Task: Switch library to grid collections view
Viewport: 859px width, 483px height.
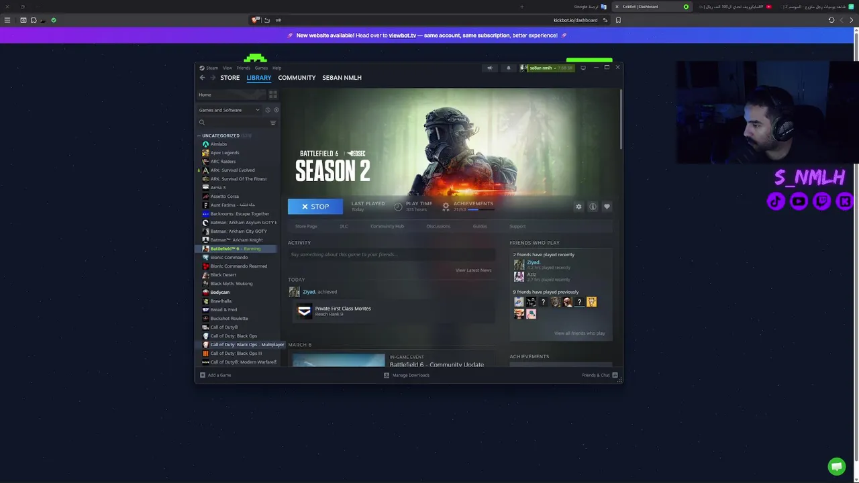Action: point(272,95)
